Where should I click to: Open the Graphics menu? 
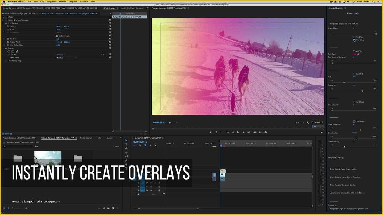(73, 2)
